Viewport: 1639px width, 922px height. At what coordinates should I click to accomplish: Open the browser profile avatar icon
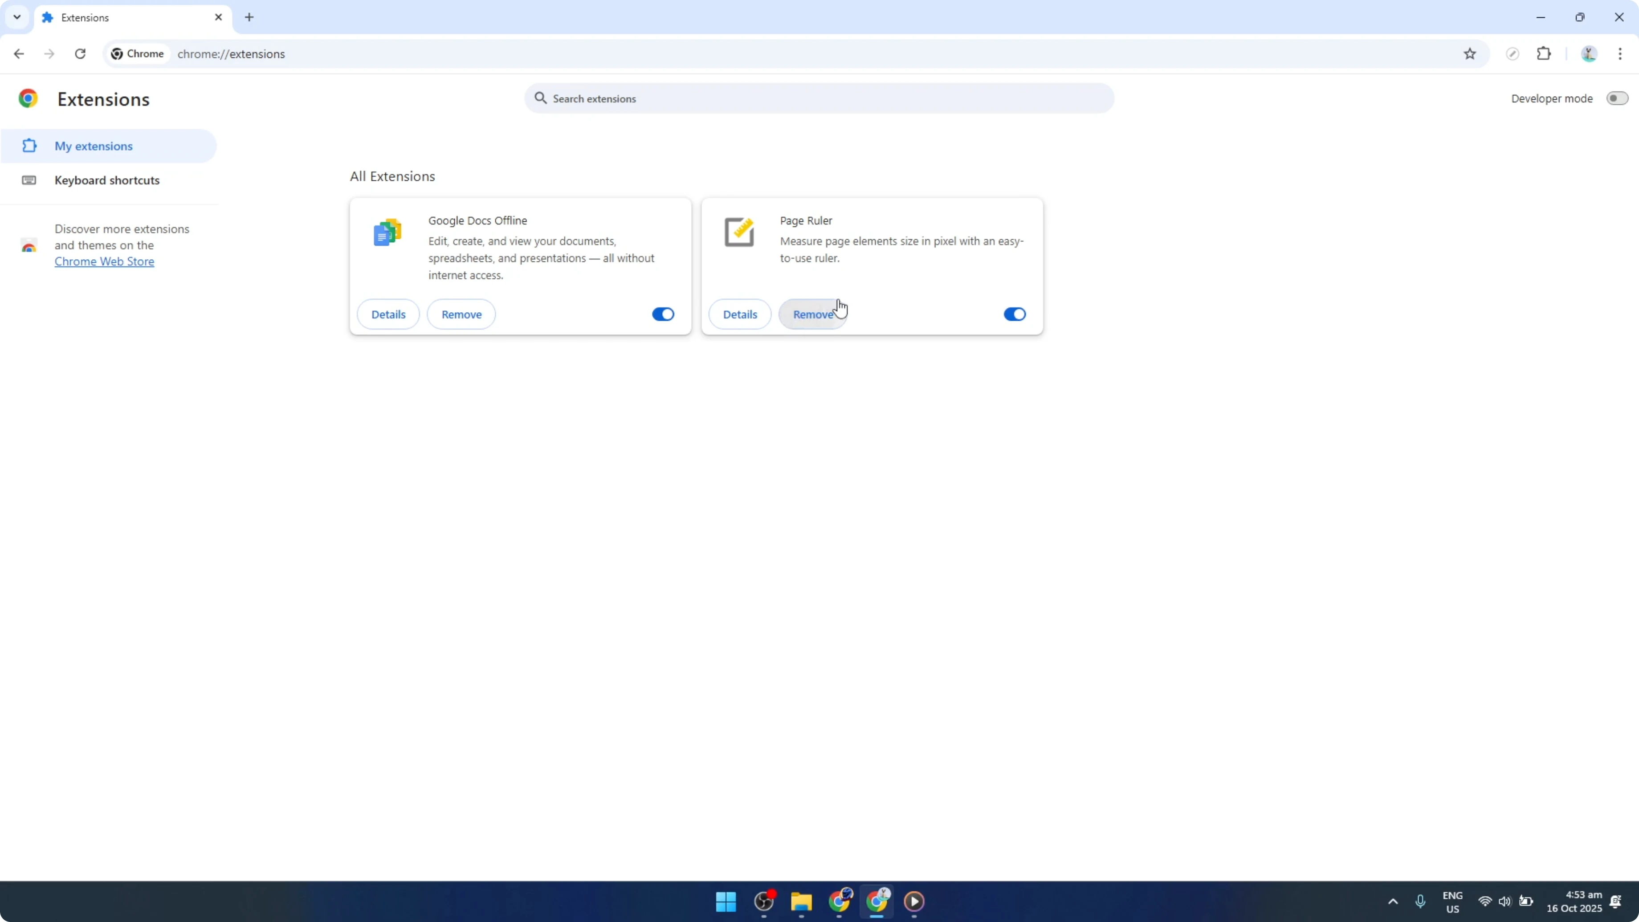(x=1589, y=53)
